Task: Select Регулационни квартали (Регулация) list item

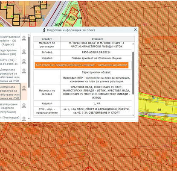Action: pyautogui.click(x=10, y=108)
